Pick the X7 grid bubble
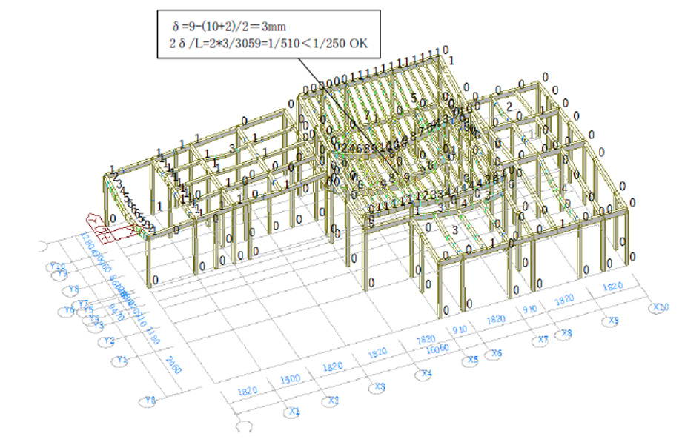Image resolution: width=682 pixels, height=442 pixels. (543, 341)
